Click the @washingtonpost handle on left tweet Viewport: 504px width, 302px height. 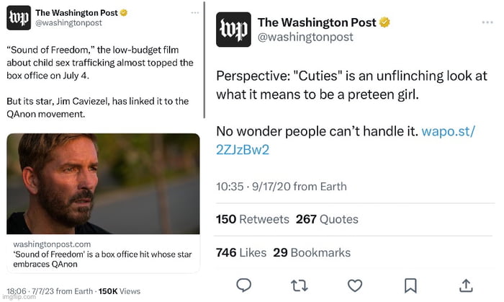coord(68,23)
